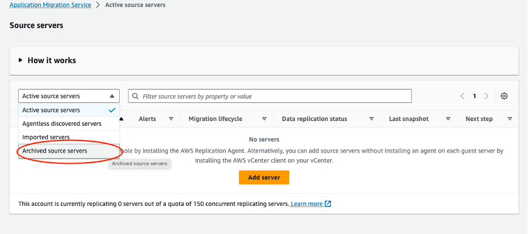Sort by Last snapshot column arrow
Image resolution: width=528 pixels, height=234 pixels.
click(x=448, y=119)
